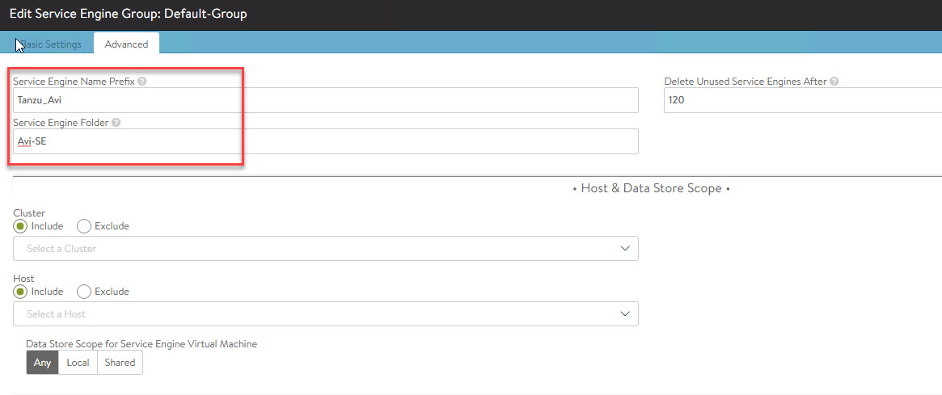Select Exclude radio button under Cluster

click(x=84, y=226)
